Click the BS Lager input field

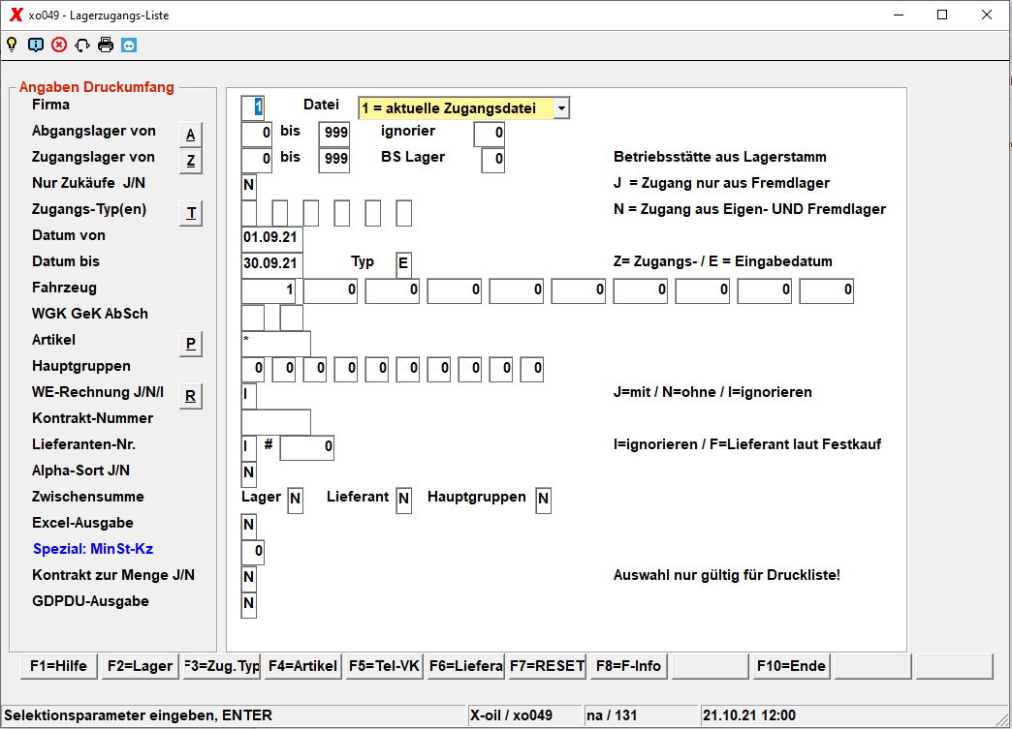493,160
